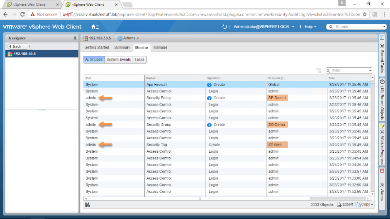This screenshot has height=219, width=390.
Task: Close the second vSphere Web Client tab
Action: (116, 4)
